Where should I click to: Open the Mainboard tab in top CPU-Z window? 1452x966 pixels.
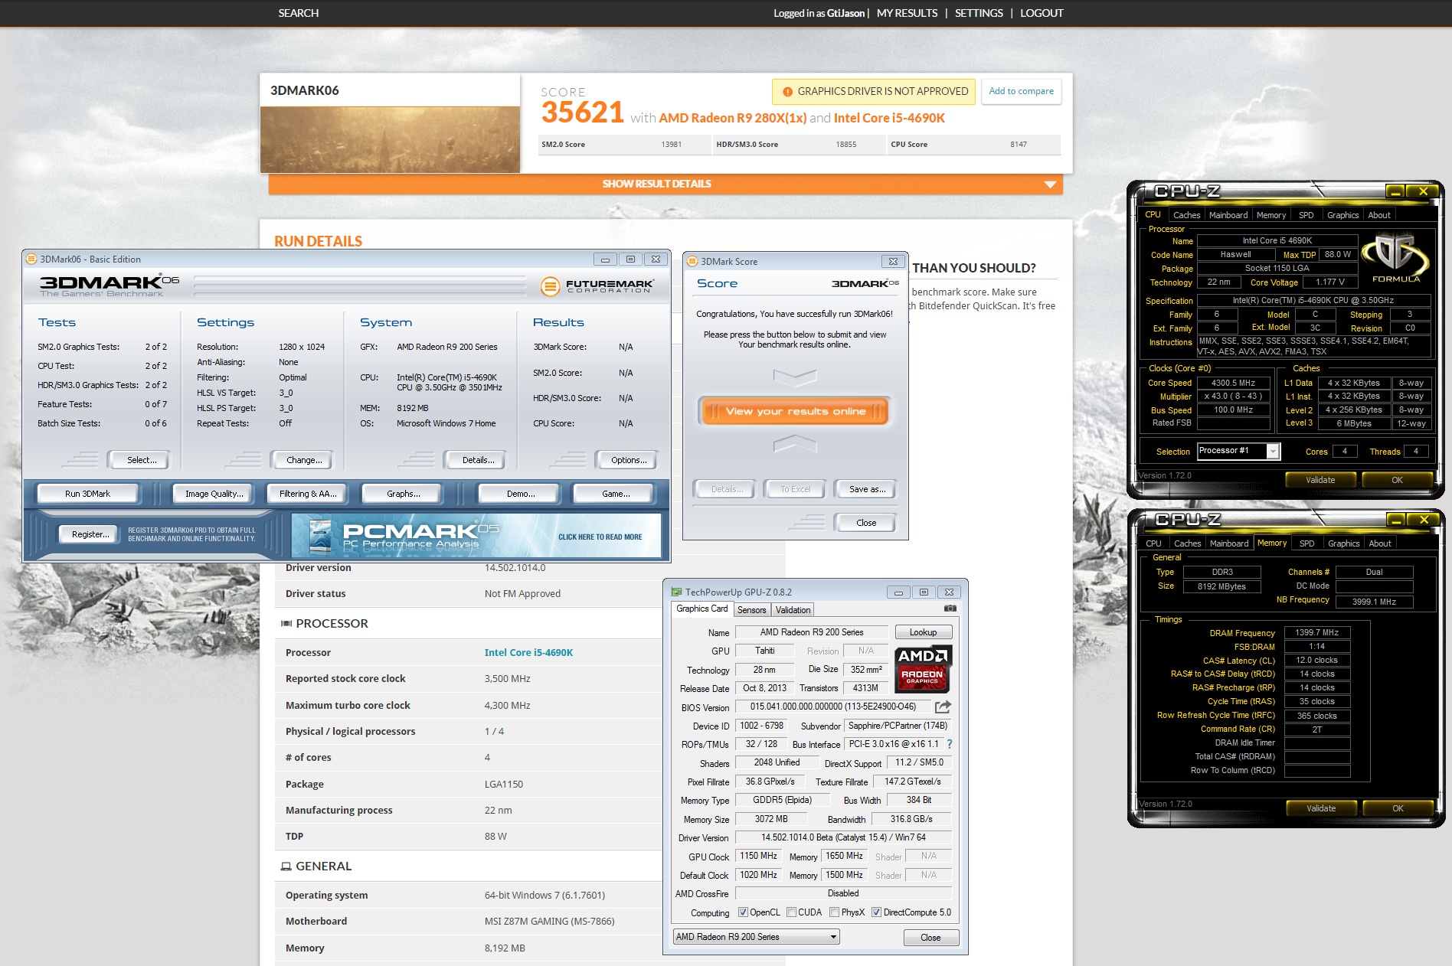pyautogui.click(x=1228, y=215)
